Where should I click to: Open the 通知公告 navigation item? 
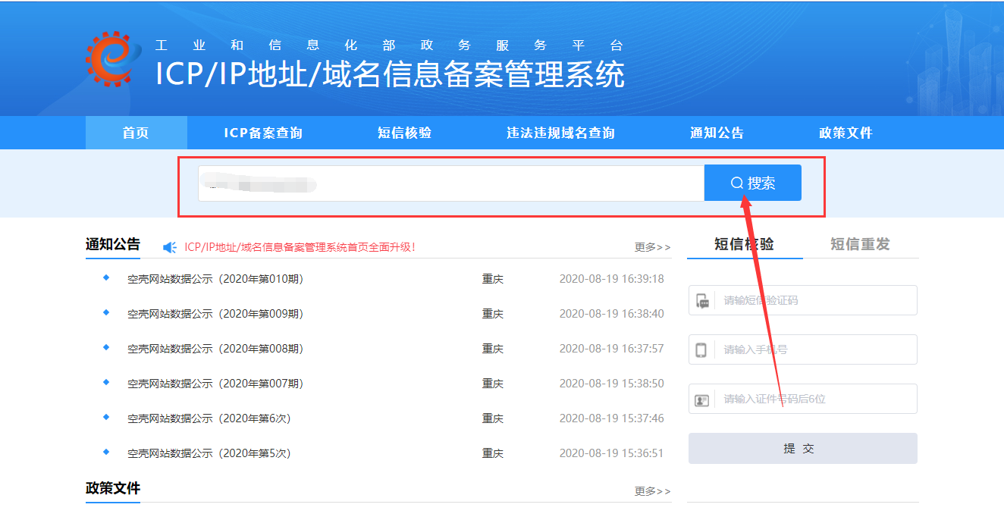click(717, 133)
